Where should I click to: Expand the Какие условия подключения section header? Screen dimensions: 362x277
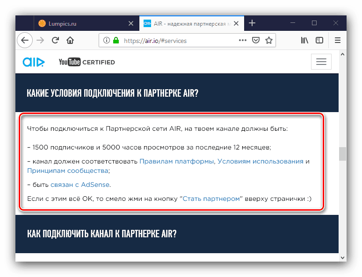177,92
